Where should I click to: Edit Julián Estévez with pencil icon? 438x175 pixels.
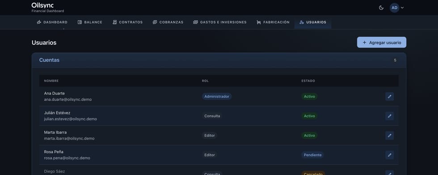click(x=390, y=116)
